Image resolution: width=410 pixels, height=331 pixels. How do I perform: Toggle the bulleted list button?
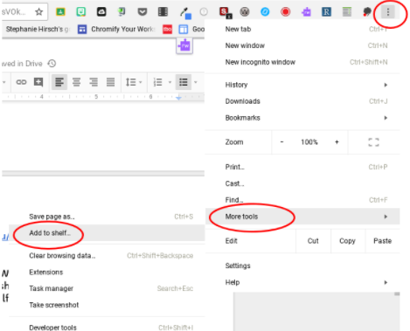tap(184, 82)
